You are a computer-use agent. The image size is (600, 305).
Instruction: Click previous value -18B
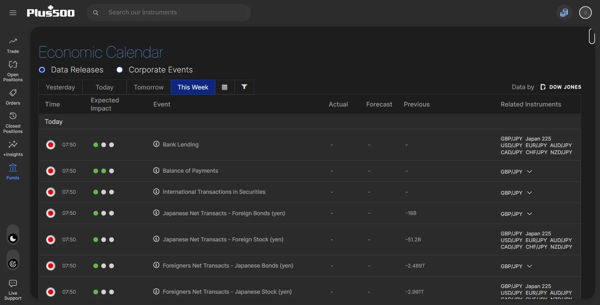click(x=411, y=213)
